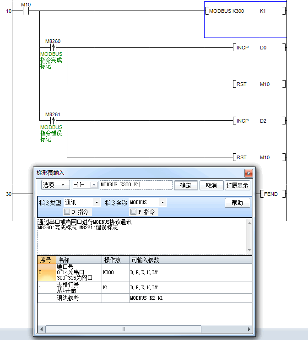Select the INCP D0 instruction
308x340 pixels.
click(x=259, y=48)
